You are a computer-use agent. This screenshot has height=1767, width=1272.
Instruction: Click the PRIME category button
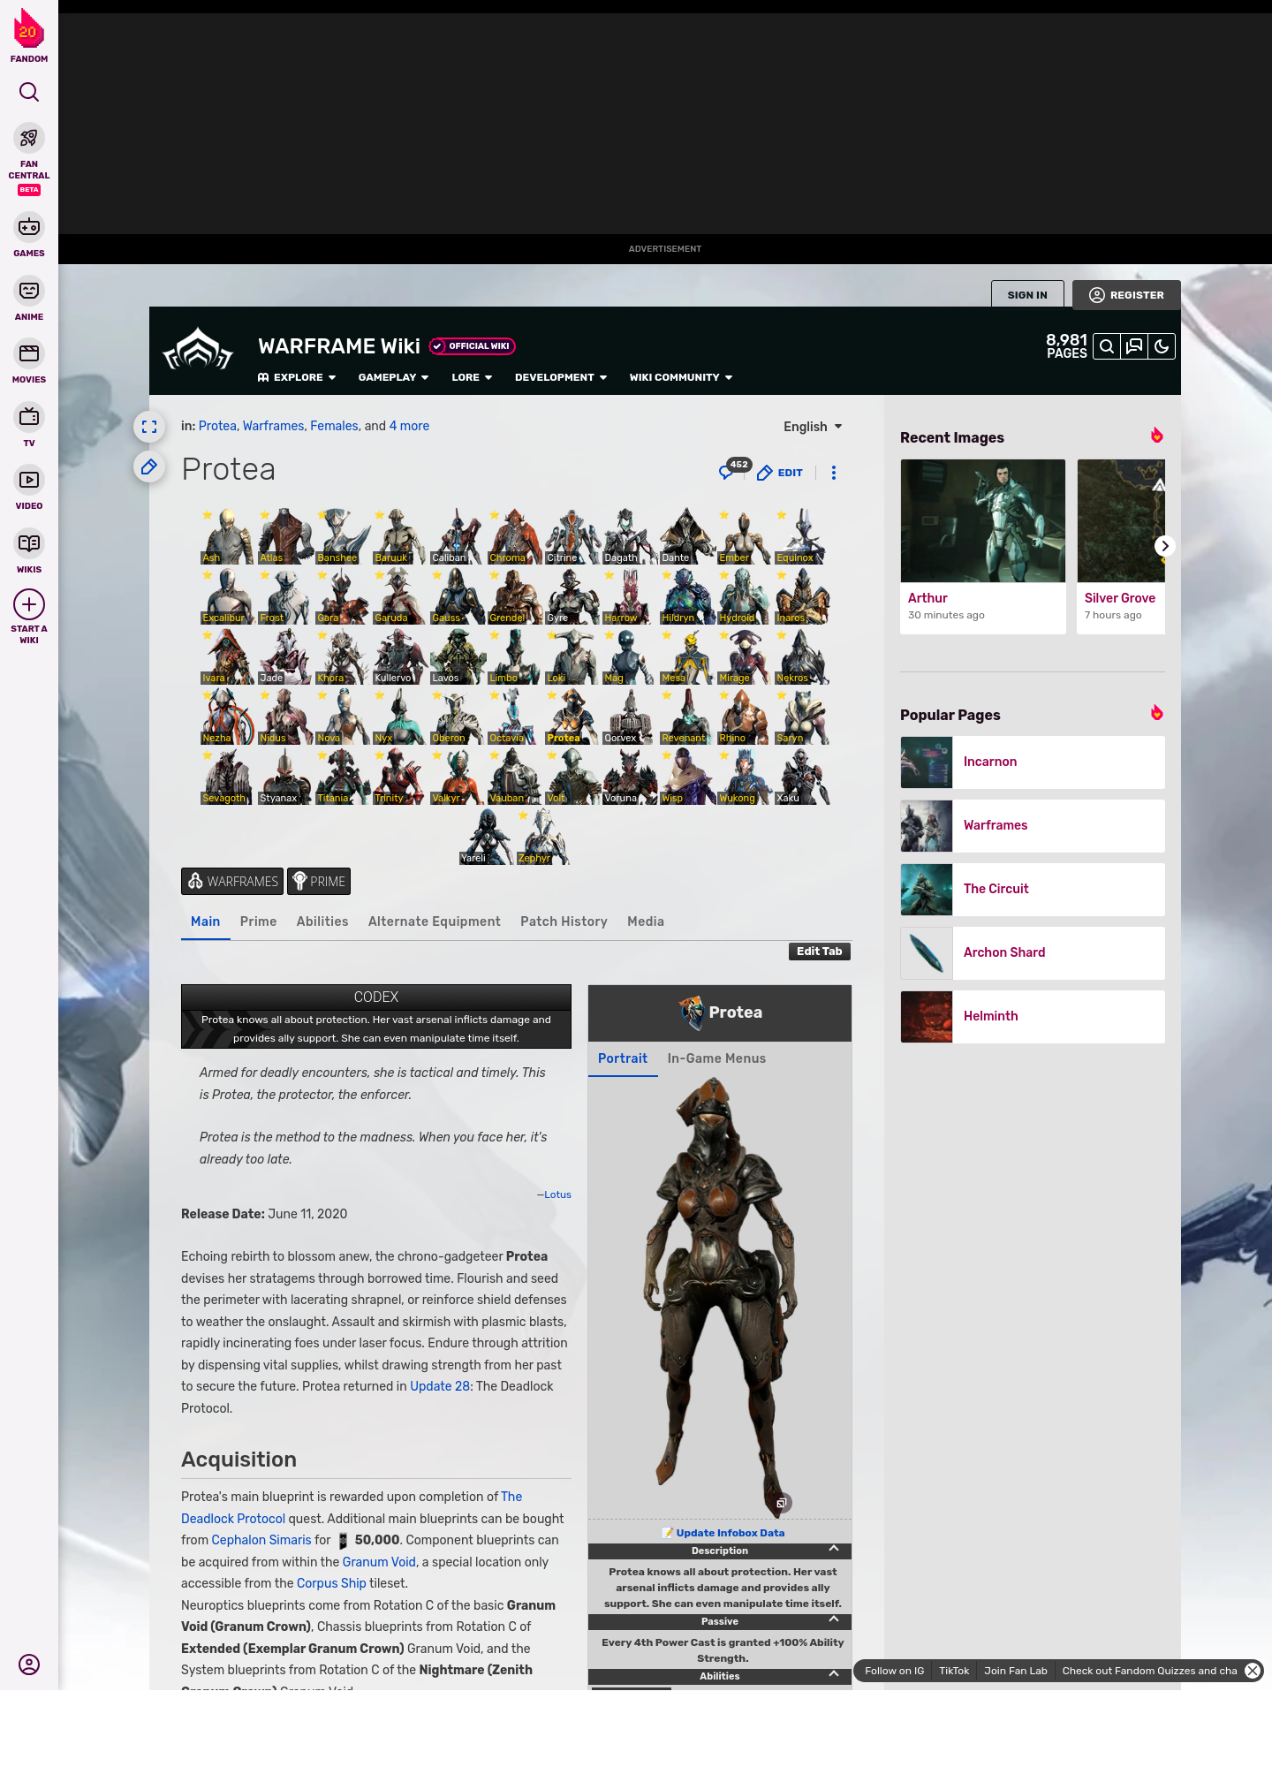coord(319,882)
